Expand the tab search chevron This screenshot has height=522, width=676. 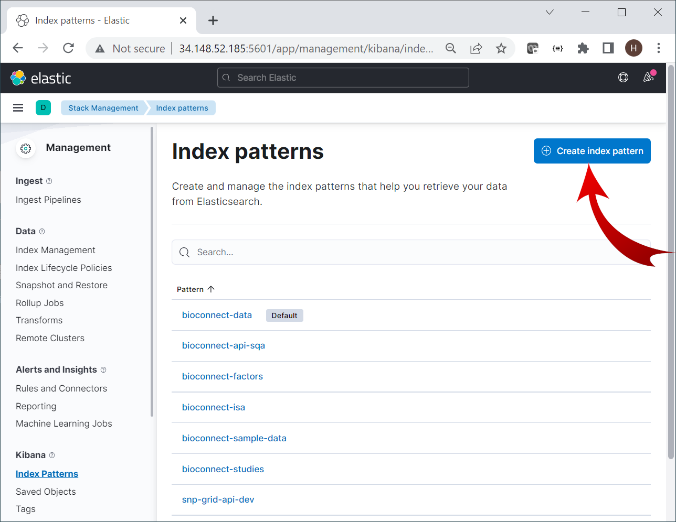tap(550, 12)
